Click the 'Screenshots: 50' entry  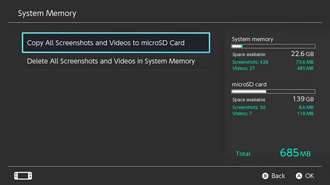tap(249, 107)
